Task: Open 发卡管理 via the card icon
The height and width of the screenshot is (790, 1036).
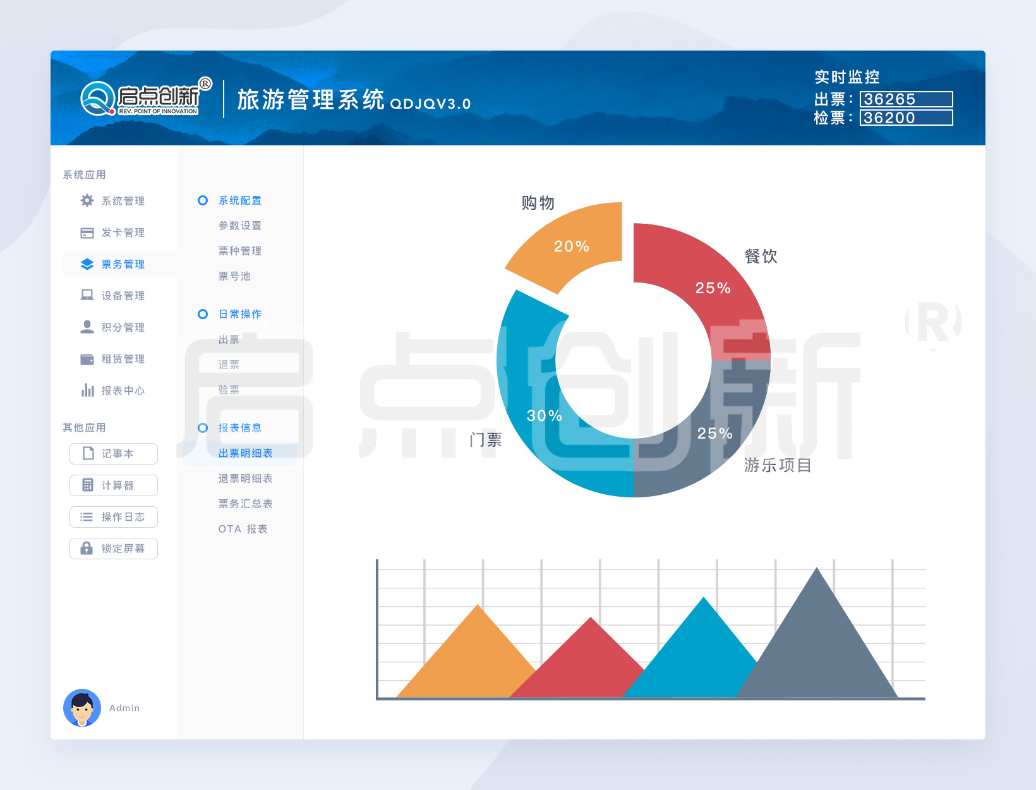Action: pos(86,233)
